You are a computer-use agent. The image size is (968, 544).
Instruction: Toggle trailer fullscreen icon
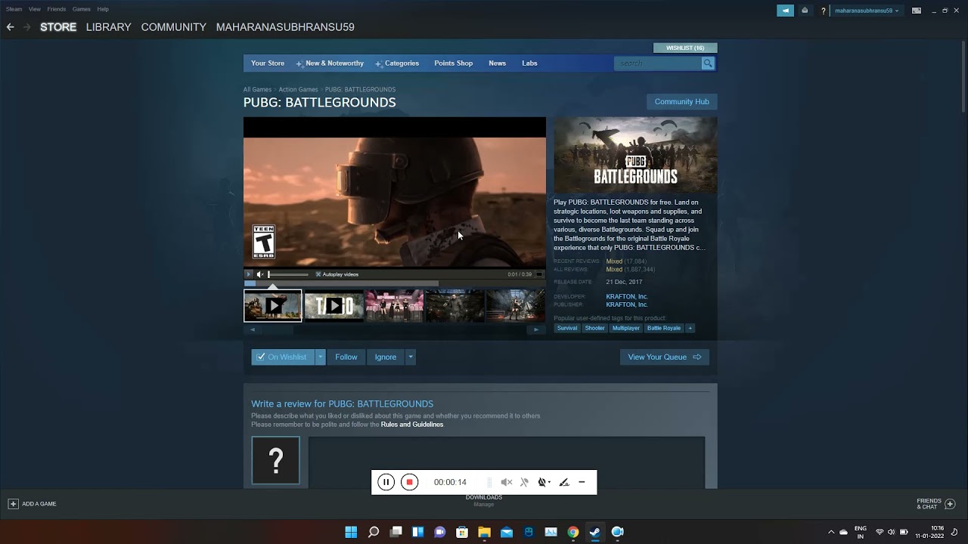click(539, 274)
